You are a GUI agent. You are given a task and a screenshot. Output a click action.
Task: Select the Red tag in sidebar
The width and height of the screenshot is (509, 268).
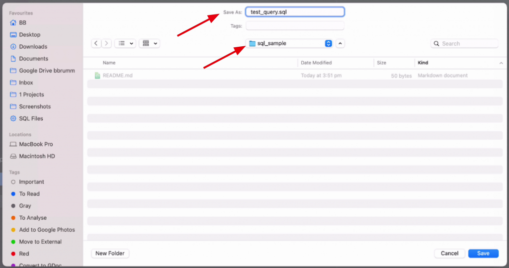click(x=24, y=254)
